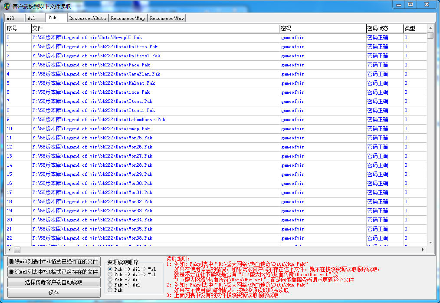Image resolution: width=440 pixels, height=303 pixels.
Task: Select the mmap.Pak file path
Action: (x=91, y=128)
